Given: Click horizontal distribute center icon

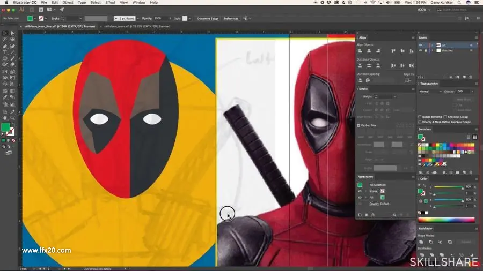Looking at the screenshot, I should tap(402, 66).
